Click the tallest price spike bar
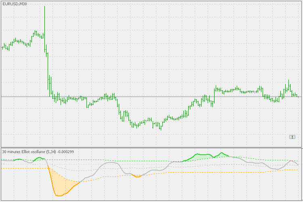Screen dimensions: 303x202 (x=44, y=29)
